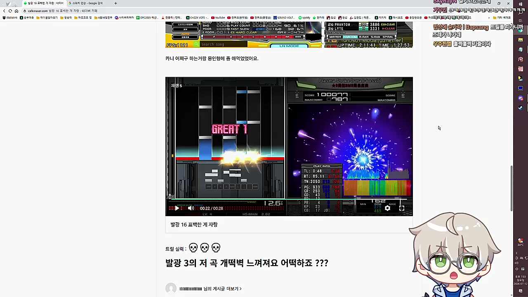Open video player settings gear
This screenshot has height=297, width=528.
[x=387, y=208]
